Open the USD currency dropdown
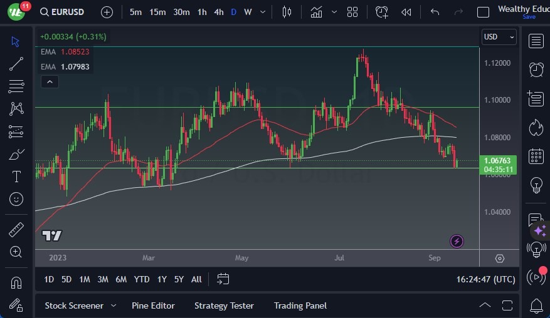The image size is (550, 318). 499,37
